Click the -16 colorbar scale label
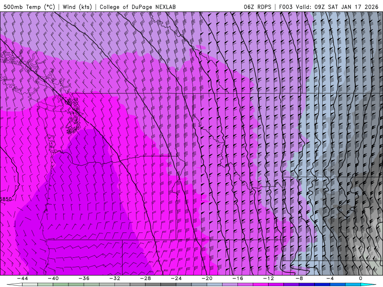Viewport: 383px width, 287px height. click(x=237, y=278)
